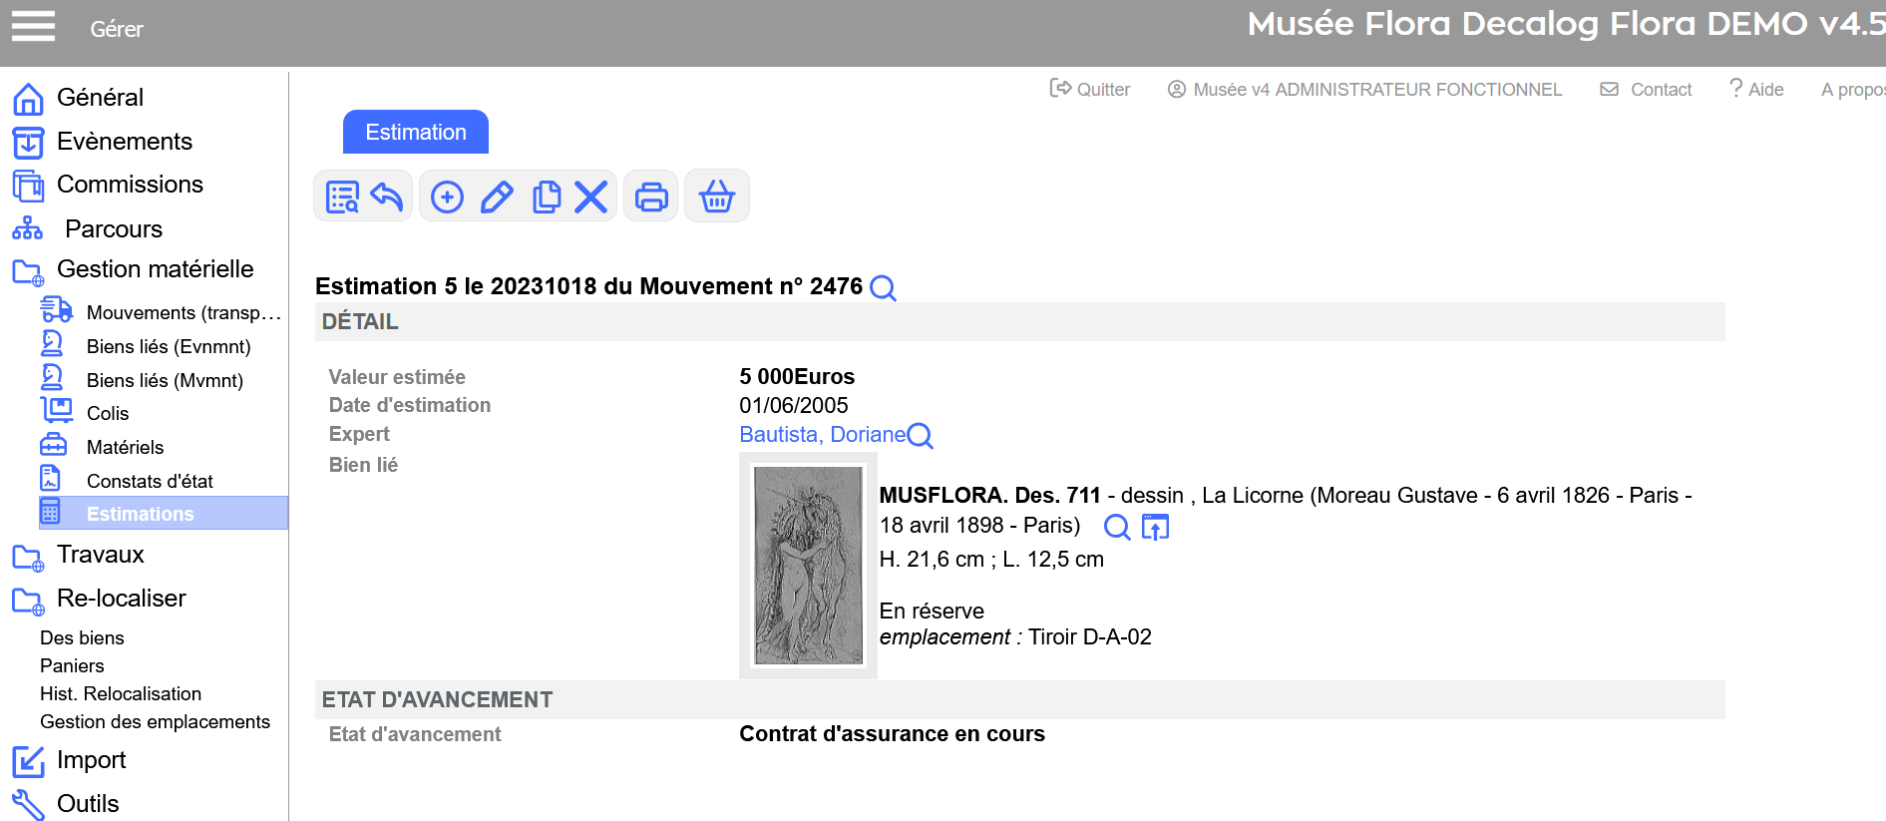Delete the estimation with X icon
This screenshot has width=1886, height=821.
click(591, 197)
